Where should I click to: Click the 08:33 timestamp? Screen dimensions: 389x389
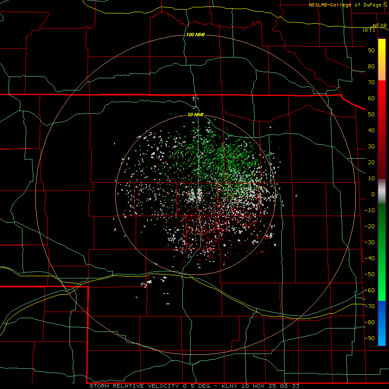click(x=290, y=386)
